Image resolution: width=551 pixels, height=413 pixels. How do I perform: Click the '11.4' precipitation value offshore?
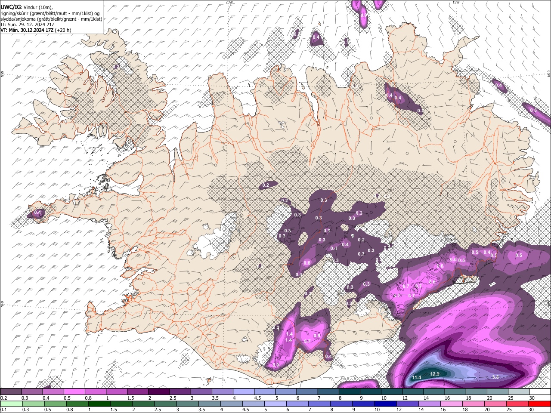coord(417,377)
